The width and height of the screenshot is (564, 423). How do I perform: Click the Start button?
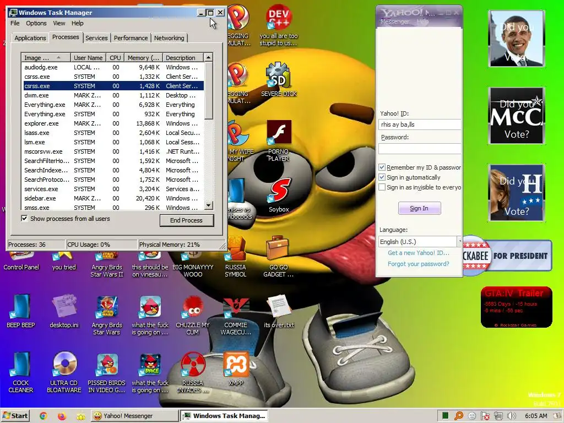[15, 416]
